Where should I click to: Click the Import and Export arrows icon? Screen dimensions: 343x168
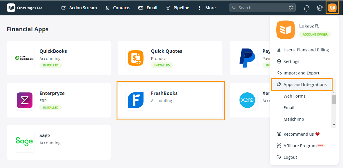(279, 73)
